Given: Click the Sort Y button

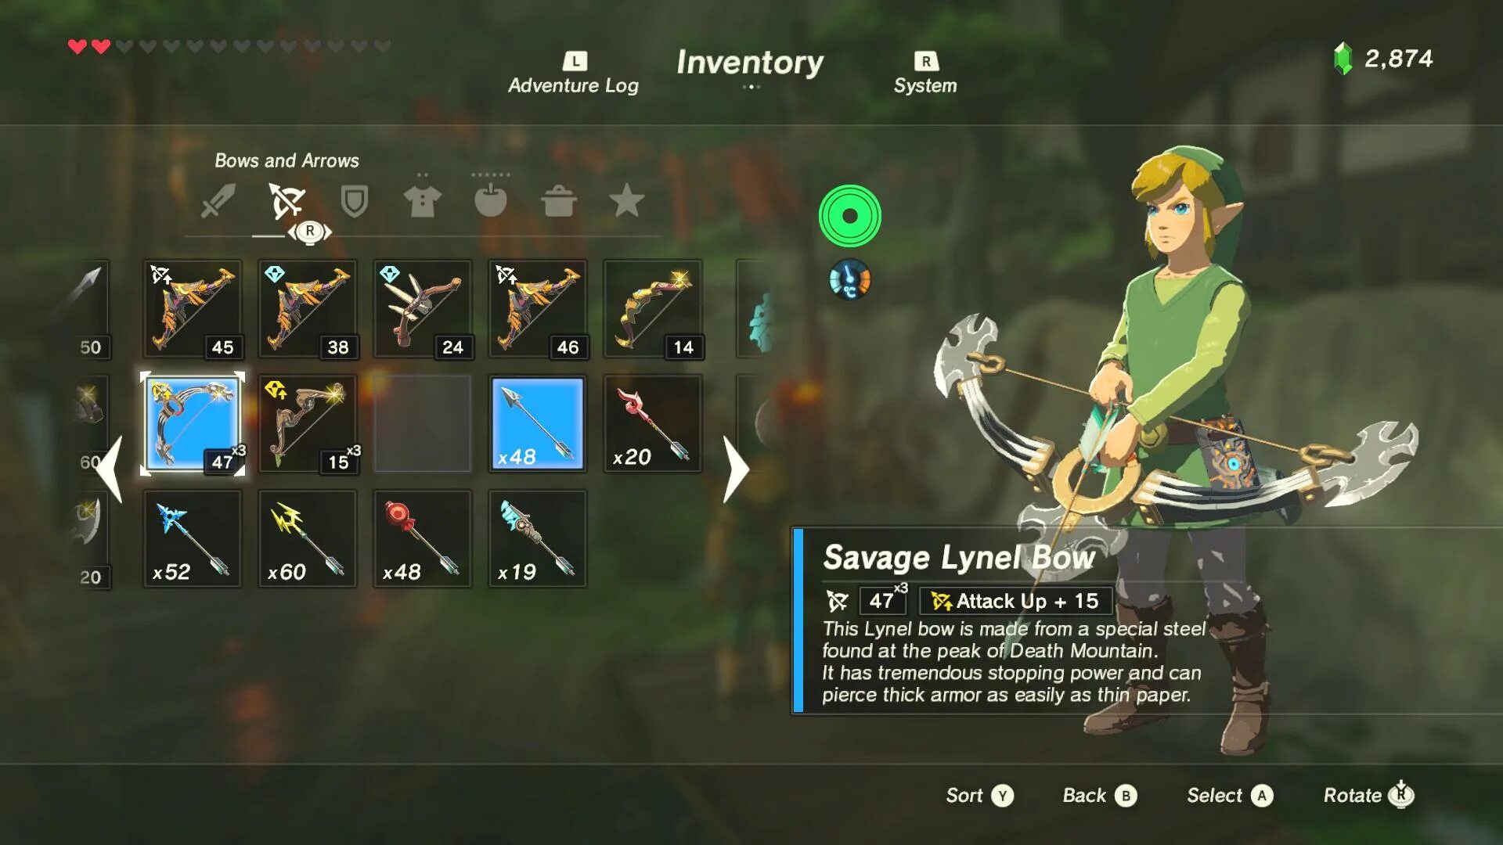Looking at the screenshot, I should 979,796.
